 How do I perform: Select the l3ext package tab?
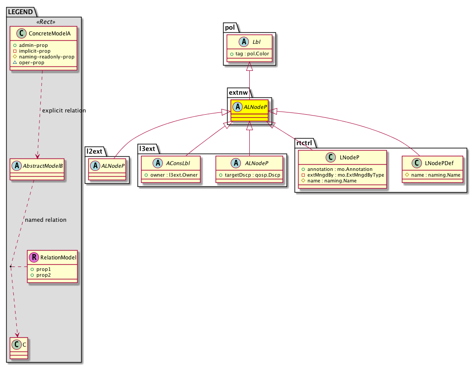[x=147, y=148]
